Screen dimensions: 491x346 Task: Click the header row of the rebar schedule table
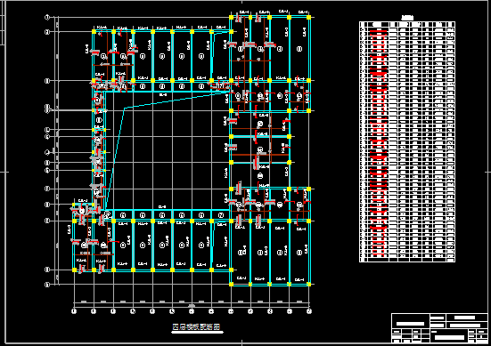[x=407, y=24]
